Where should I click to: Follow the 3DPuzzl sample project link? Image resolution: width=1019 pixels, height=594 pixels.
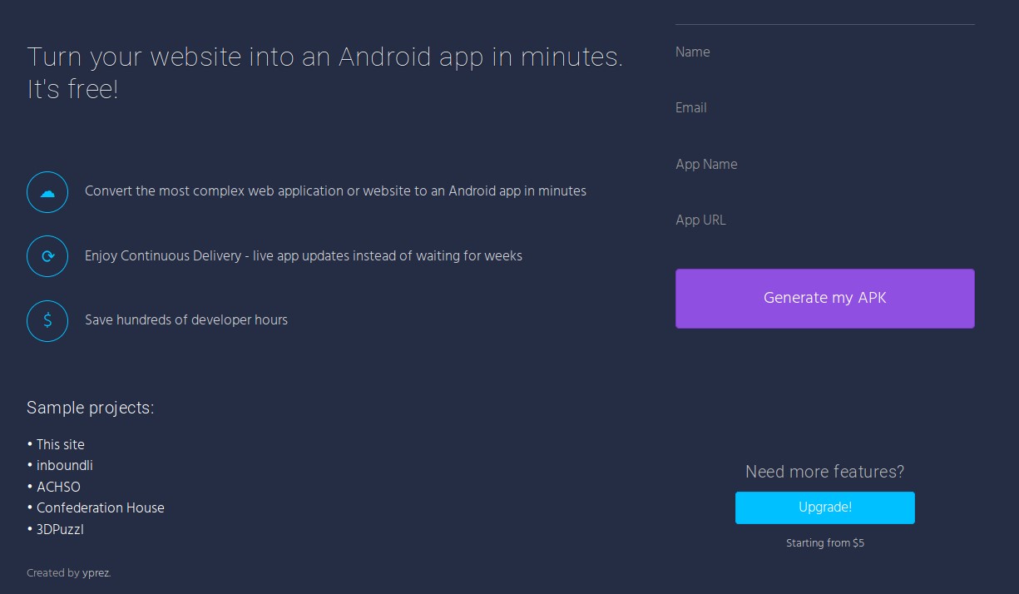pos(60,529)
